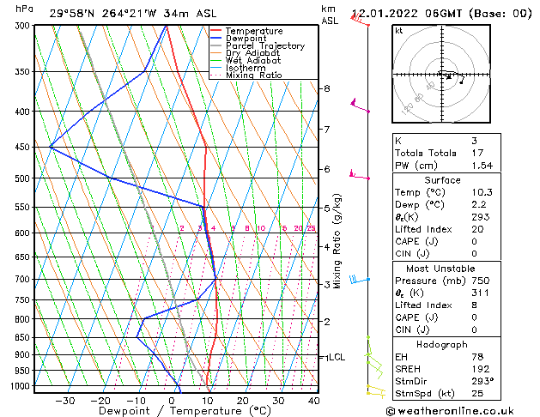Click the 1000 hPa pressure label
This screenshot has height=417, width=540.
(x=22, y=386)
